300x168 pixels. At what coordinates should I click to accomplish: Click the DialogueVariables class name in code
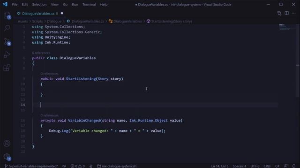77,58
